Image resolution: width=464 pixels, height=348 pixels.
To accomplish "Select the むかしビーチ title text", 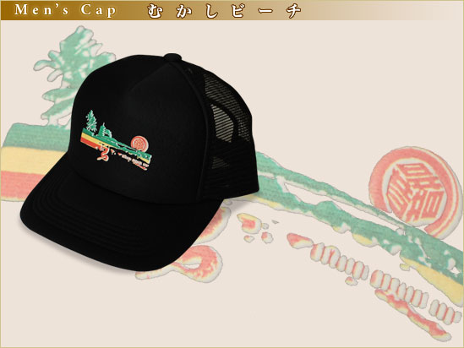I will click(224, 11).
